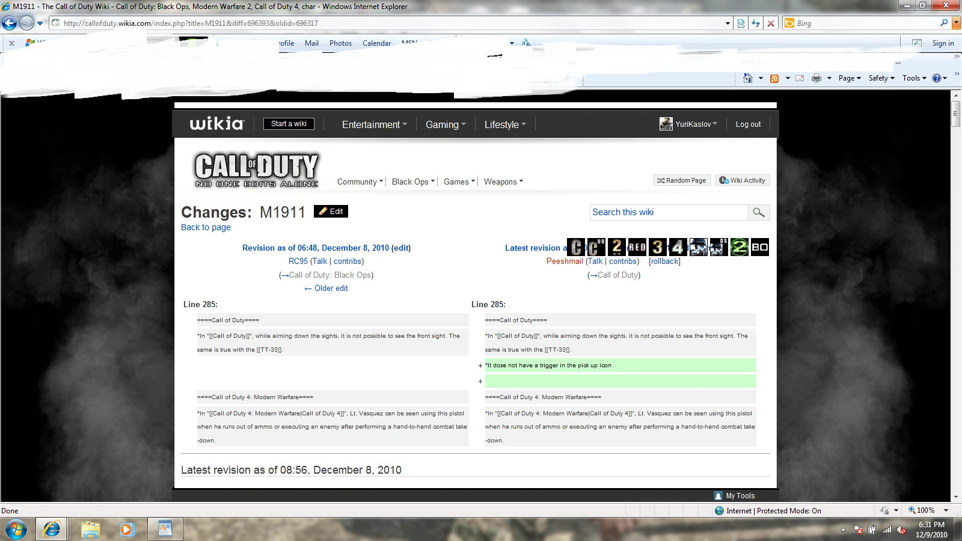Open the Black Ops (BO) game icon

click(760, 247)
